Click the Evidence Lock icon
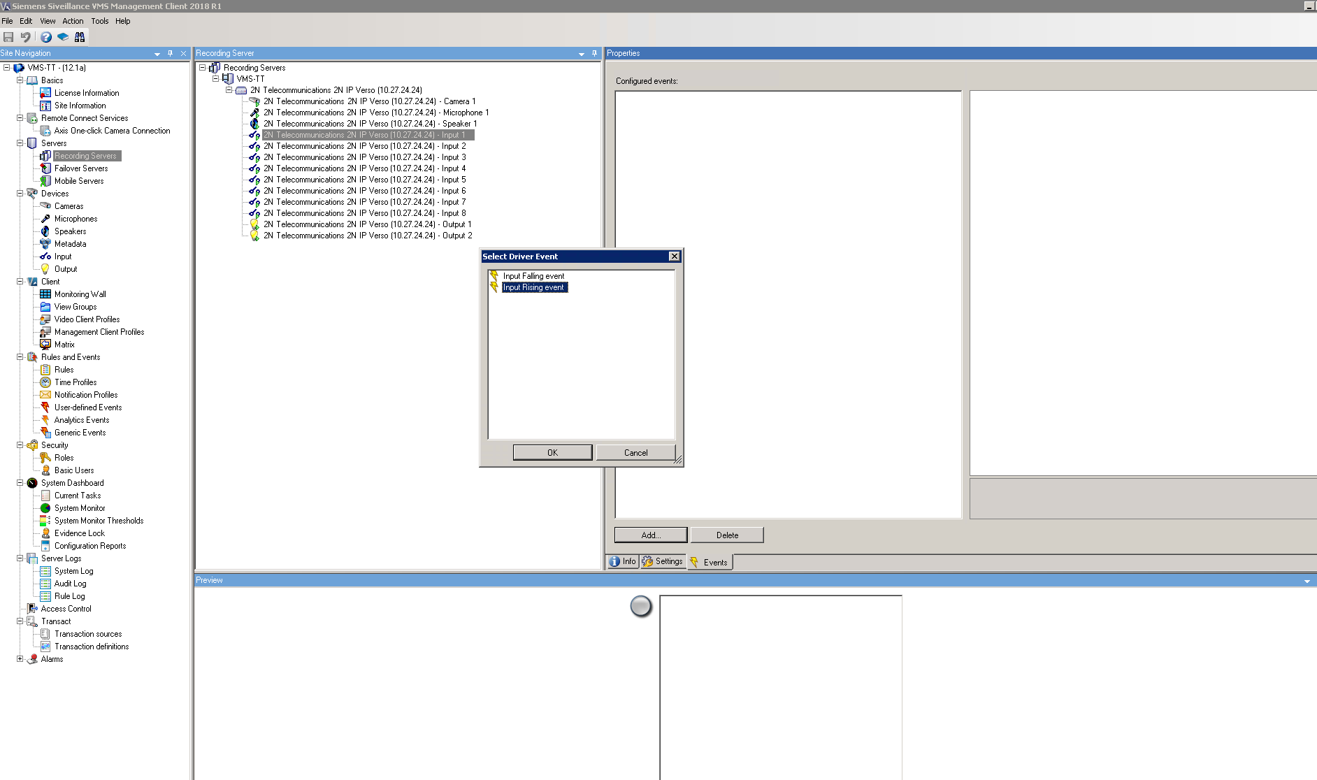The height and width of the screenshot is (780, 1317). [45, 533]
